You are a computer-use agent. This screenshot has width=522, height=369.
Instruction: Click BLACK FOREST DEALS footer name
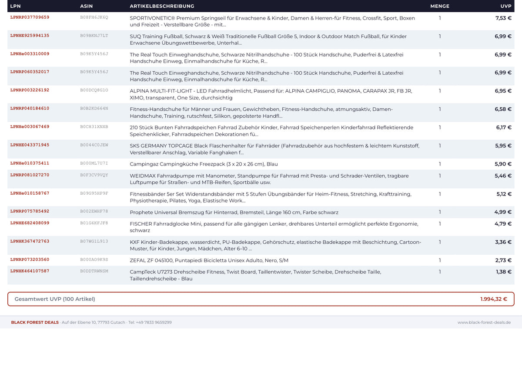[35, 322]
